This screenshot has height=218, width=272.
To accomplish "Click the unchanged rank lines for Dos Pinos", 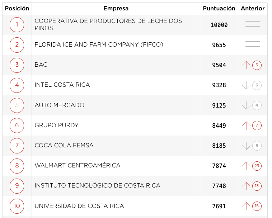I will 253,24.
